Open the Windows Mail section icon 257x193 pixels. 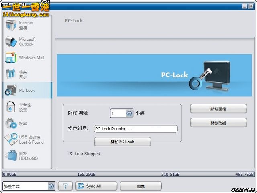(x=10, y=58)
